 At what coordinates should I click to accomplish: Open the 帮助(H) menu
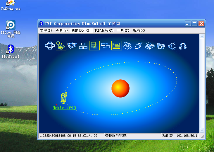(x=139, y=30)
